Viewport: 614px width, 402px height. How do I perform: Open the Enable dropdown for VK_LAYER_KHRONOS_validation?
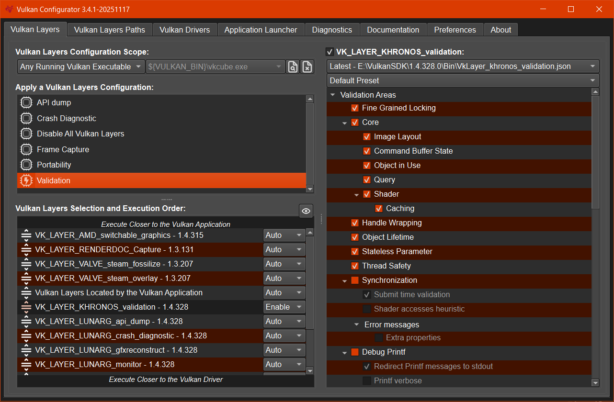click(x=284, y=307)
